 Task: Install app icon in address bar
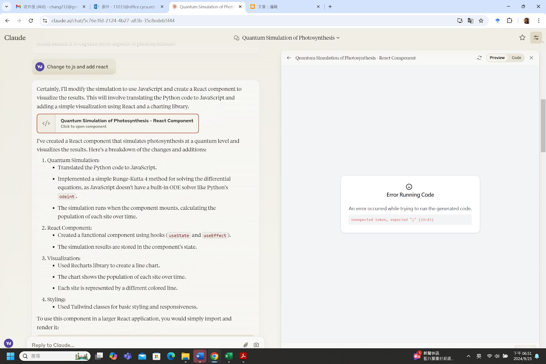(x=460, y=21)
